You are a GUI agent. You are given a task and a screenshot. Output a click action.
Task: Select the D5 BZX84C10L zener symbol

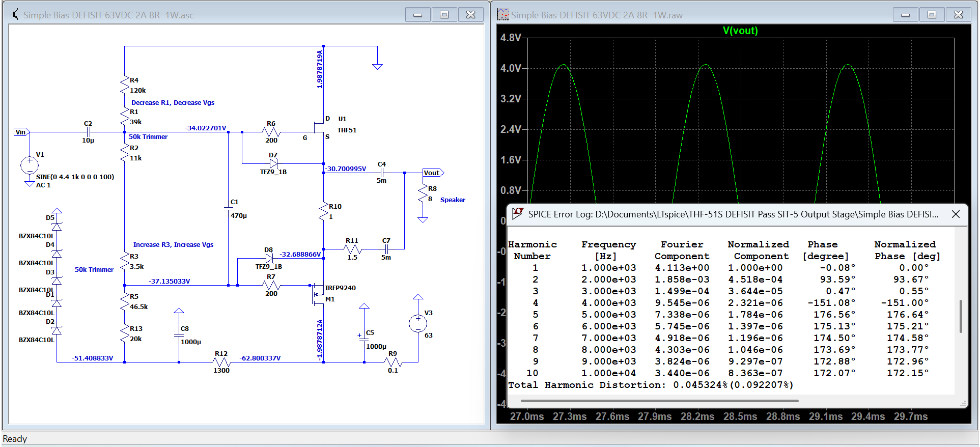pos(57,226)
